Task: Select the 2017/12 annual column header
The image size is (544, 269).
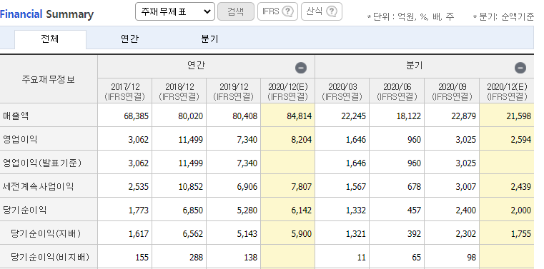Action: [125, 91]
